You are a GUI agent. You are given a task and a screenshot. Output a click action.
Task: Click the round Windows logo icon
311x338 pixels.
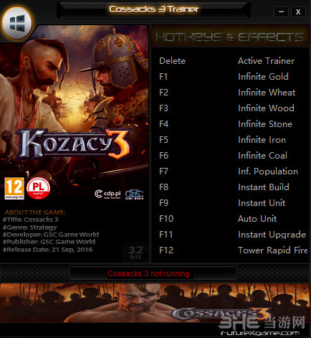[x=17, y=23]
